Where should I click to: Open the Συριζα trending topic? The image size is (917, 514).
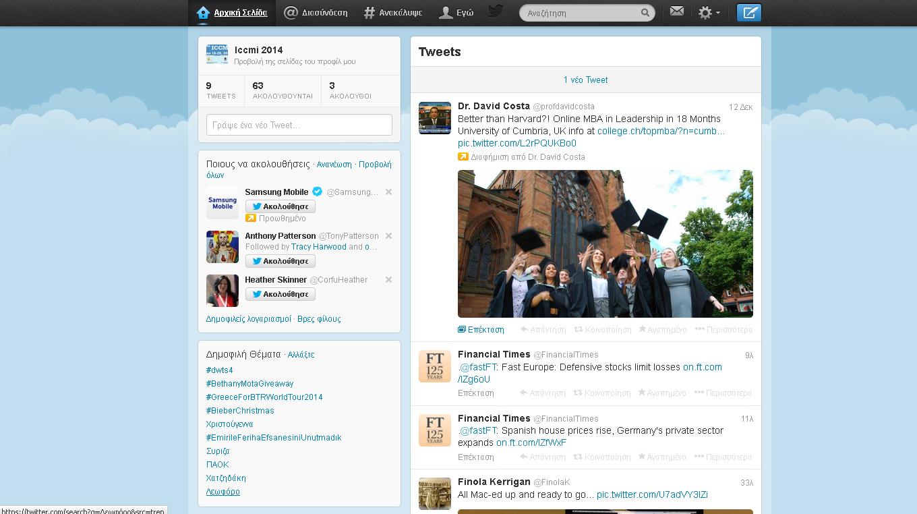[x=218, y=451]
